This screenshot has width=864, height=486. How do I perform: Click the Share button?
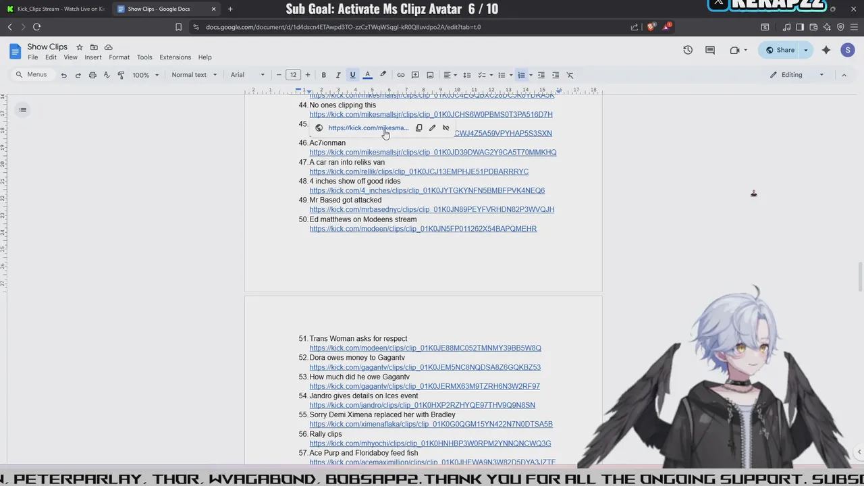click(x=780, y=50)
